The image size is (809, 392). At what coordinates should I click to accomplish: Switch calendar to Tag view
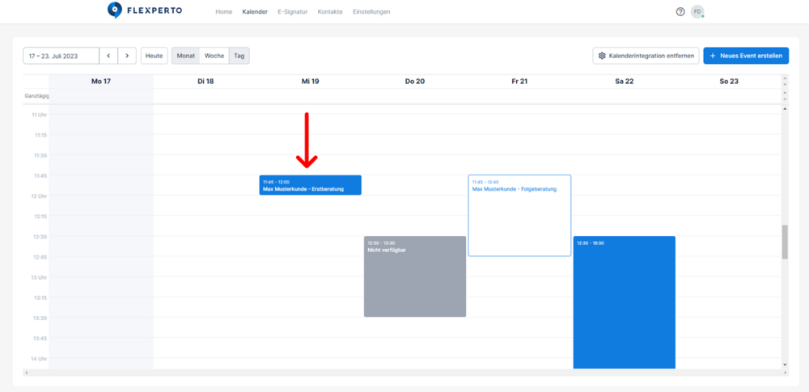point(239,56)
